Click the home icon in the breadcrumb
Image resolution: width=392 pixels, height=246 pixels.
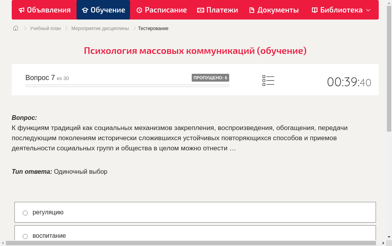tap(15, 28)
